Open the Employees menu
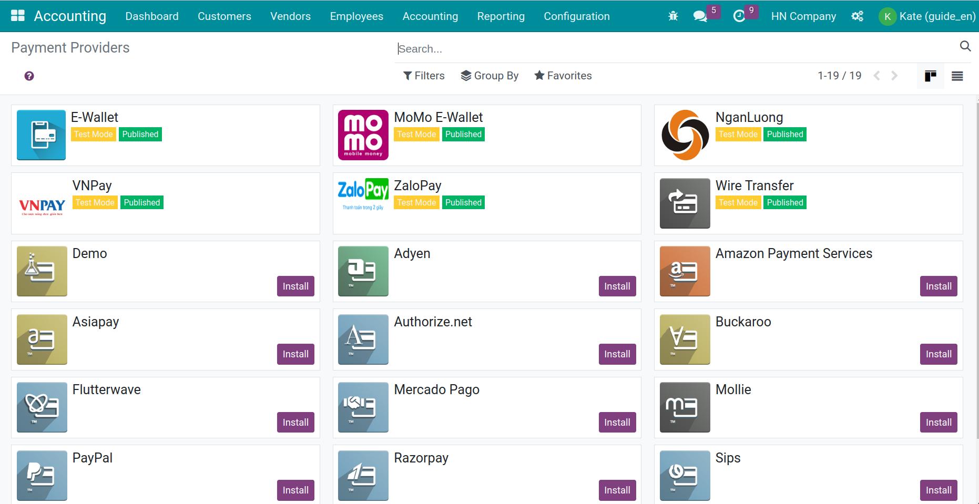 click(356, 16)
